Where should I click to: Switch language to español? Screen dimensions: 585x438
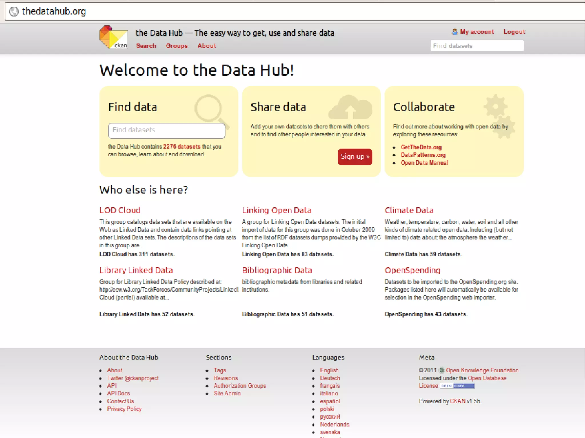point(330,401)
